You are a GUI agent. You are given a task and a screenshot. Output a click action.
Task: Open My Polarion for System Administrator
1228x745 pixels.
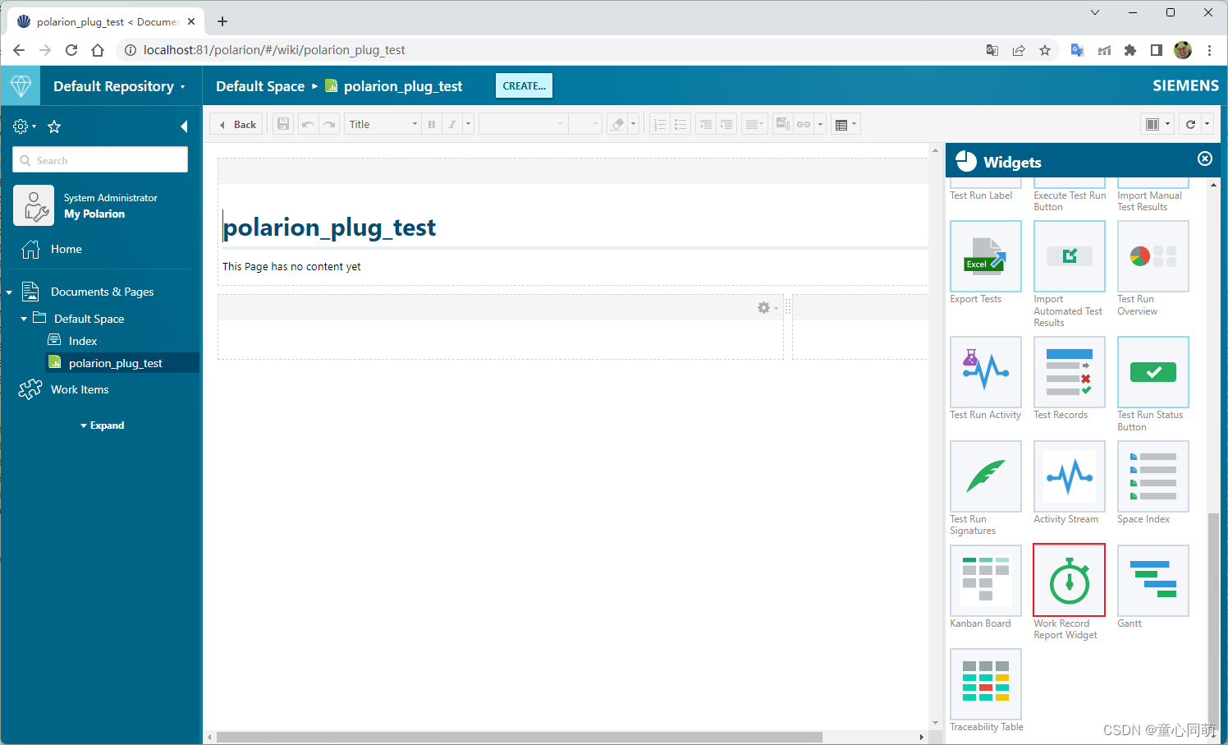tap(94, 214)
